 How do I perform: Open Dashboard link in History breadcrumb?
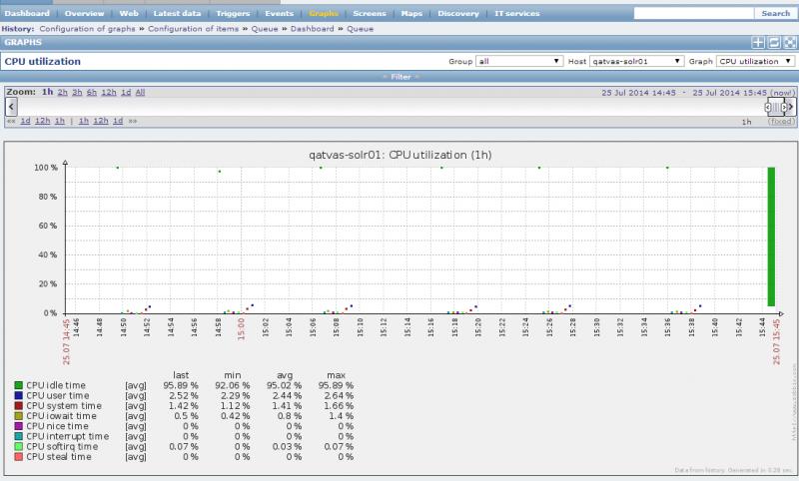point(312,29)
